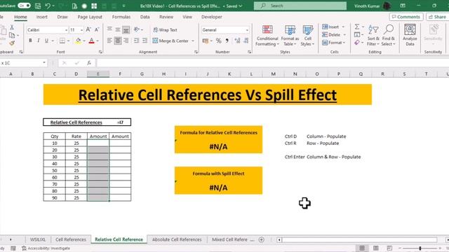Decrease font size icon
This screenshot has height=252, width=449.
tap(97, 29)
